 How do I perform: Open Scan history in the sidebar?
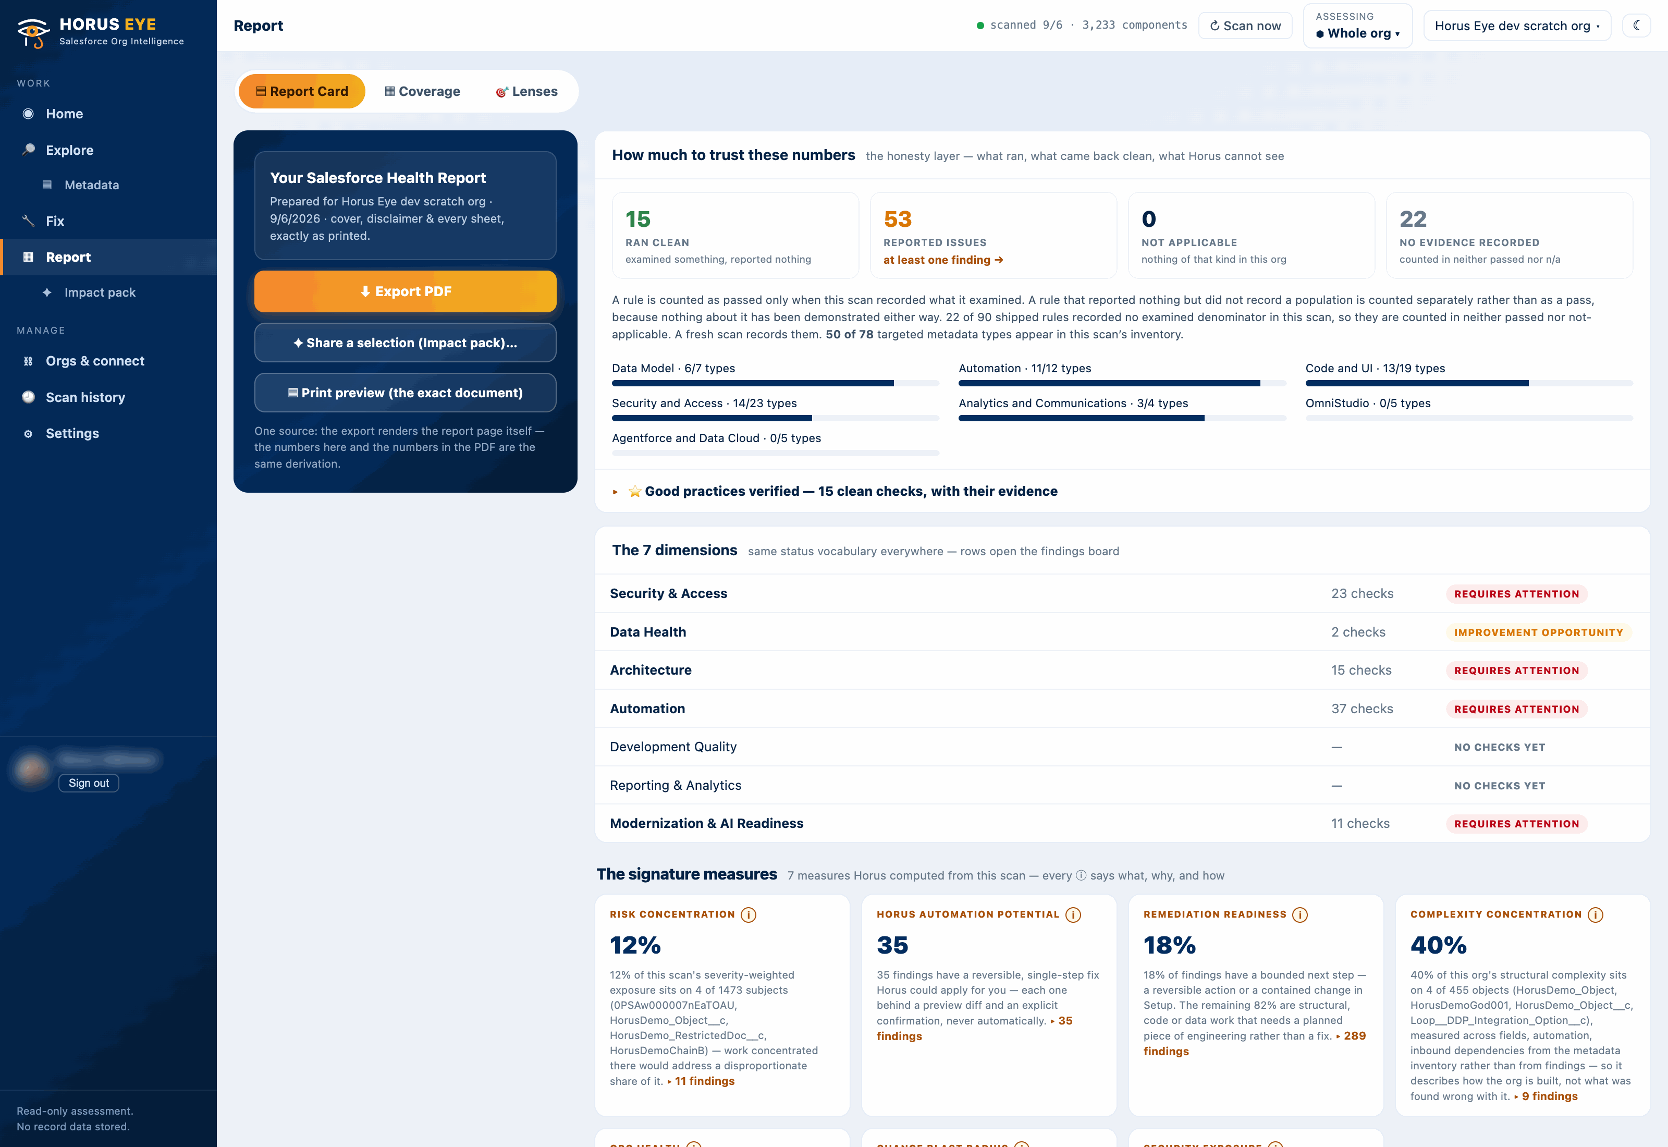pos(108,397)
